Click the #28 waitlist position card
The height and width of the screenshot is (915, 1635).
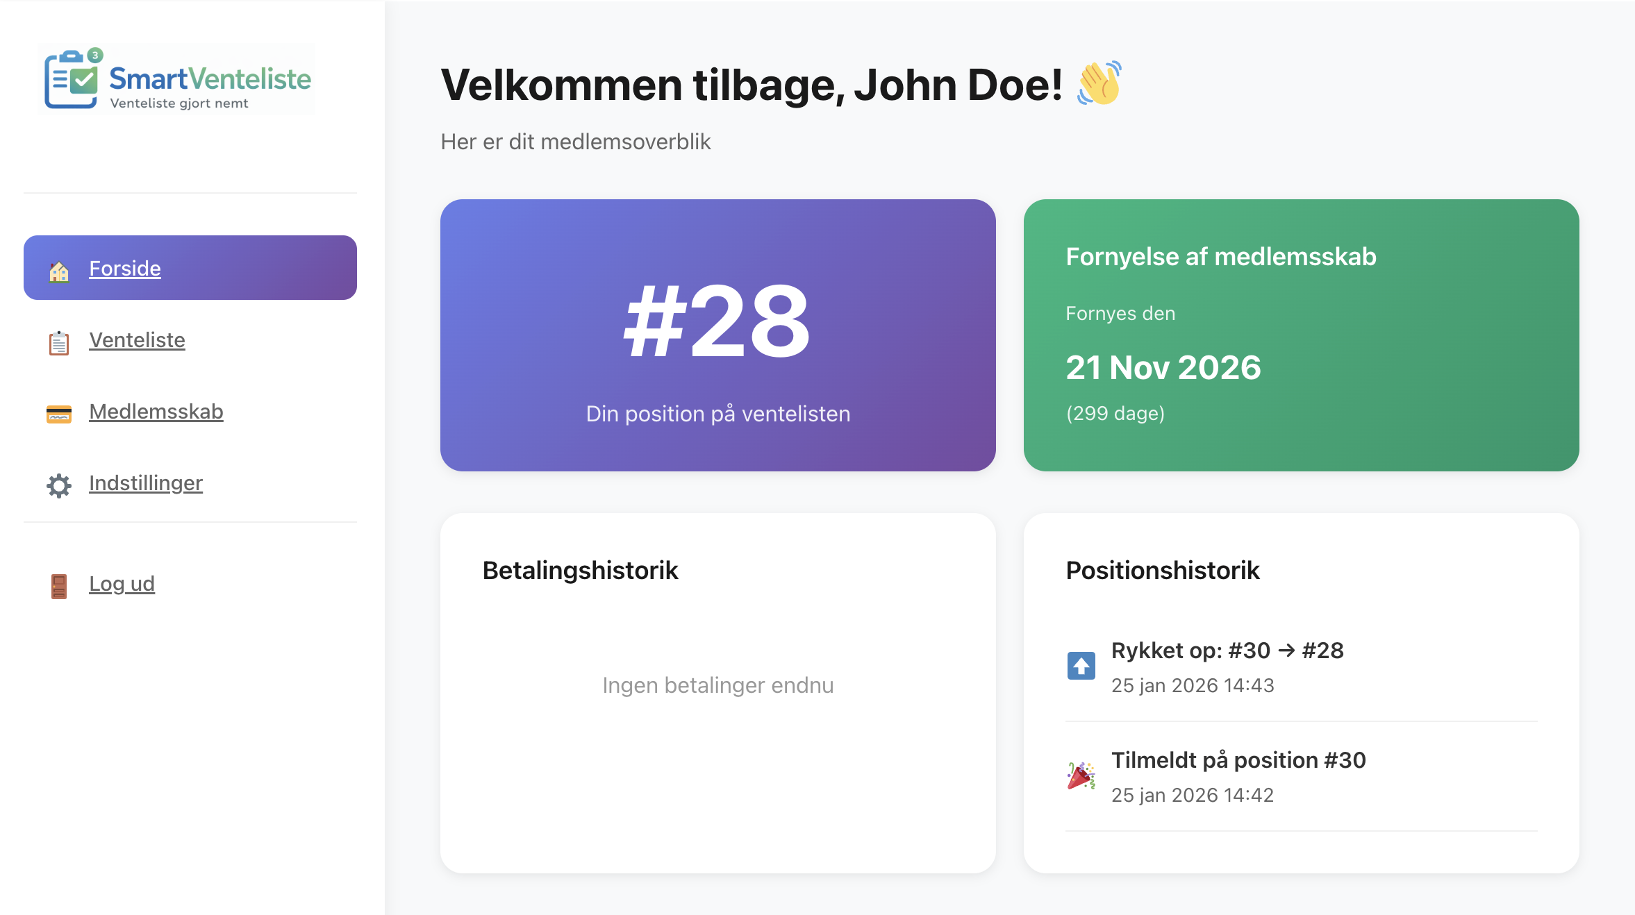click(x=718, y=335)
